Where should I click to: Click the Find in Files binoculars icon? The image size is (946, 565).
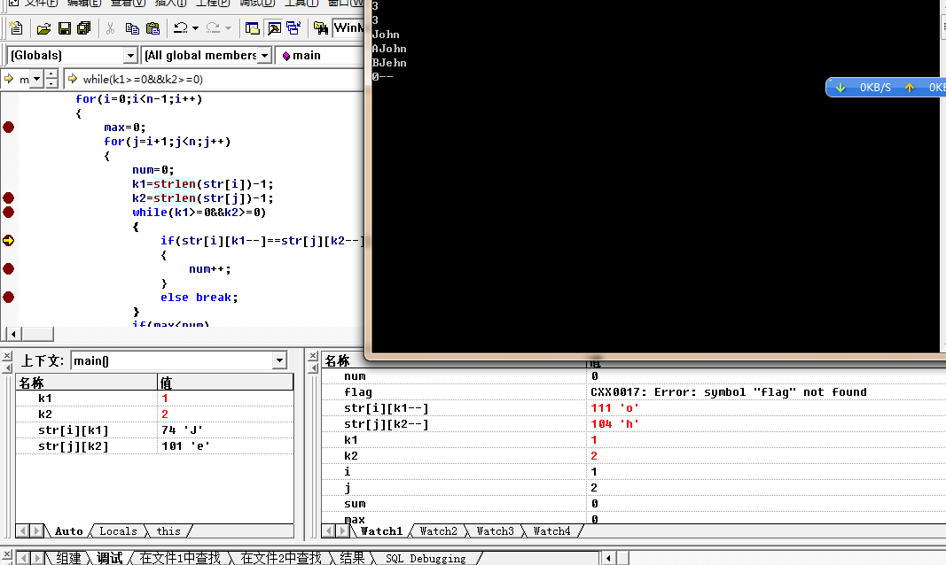pyautogui.click(x=321, y=28)
